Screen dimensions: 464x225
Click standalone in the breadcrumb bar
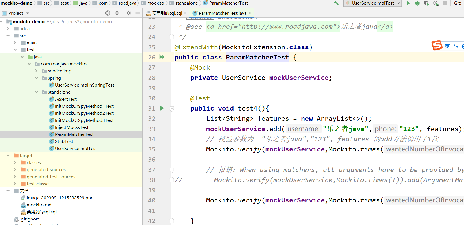(x=186, y=3)
